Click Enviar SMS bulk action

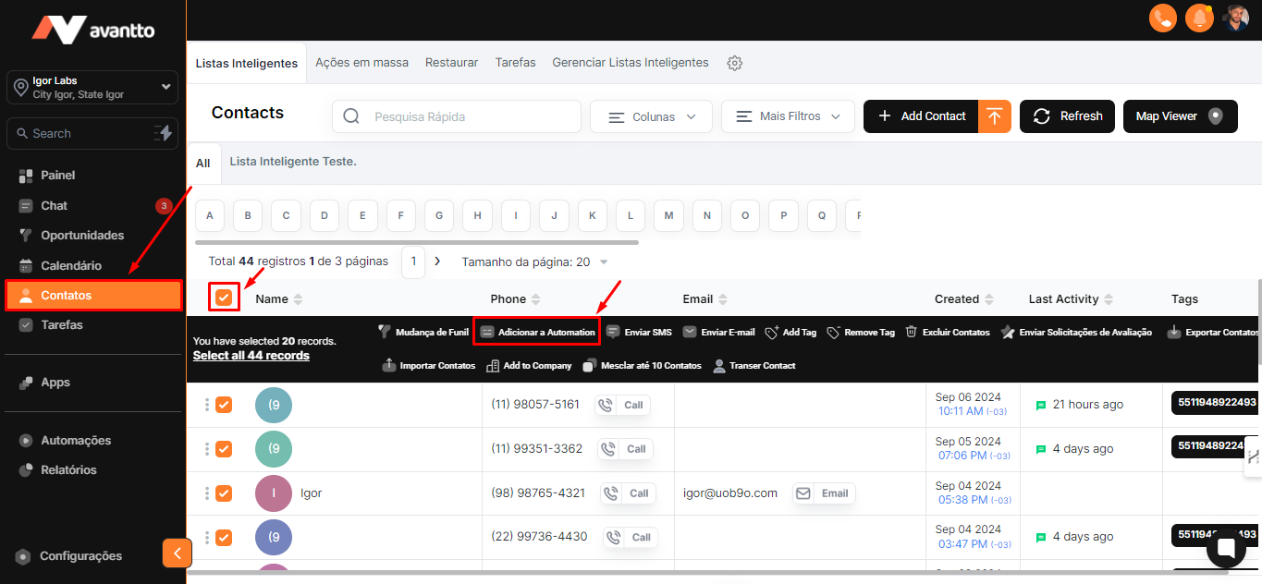[639, 332]
